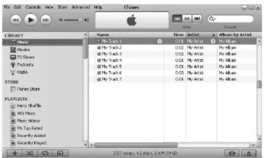Select Music in the library
264x158 pixels.
(43, 42)
